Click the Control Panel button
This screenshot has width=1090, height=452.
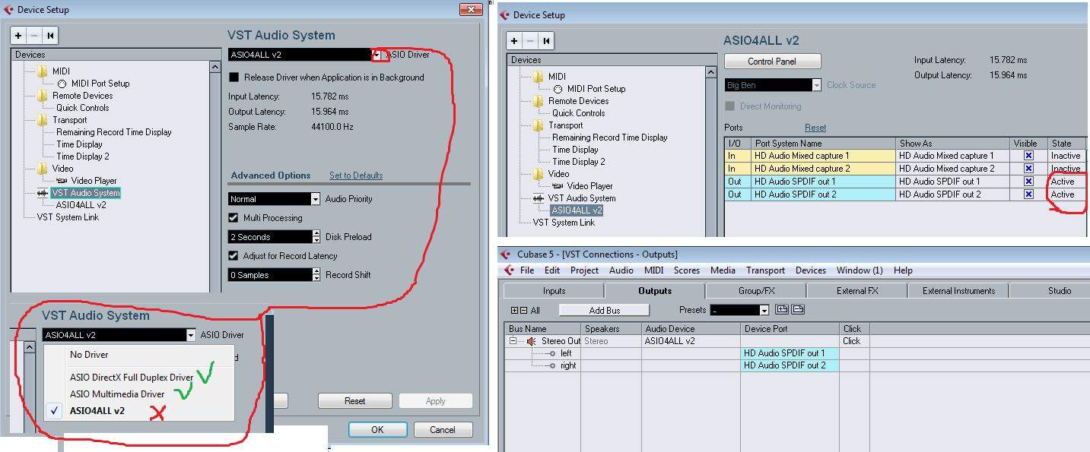coord(772,62)
